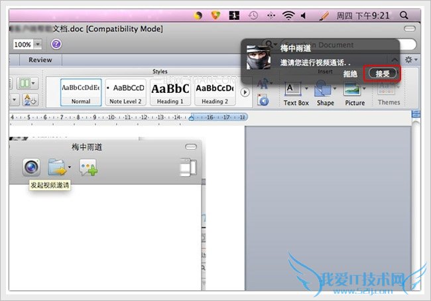Image resolution: width=431 pixels, height=301 pixels.
Task: Click the sort A-Z icon
Action: [x=30, y=100]
